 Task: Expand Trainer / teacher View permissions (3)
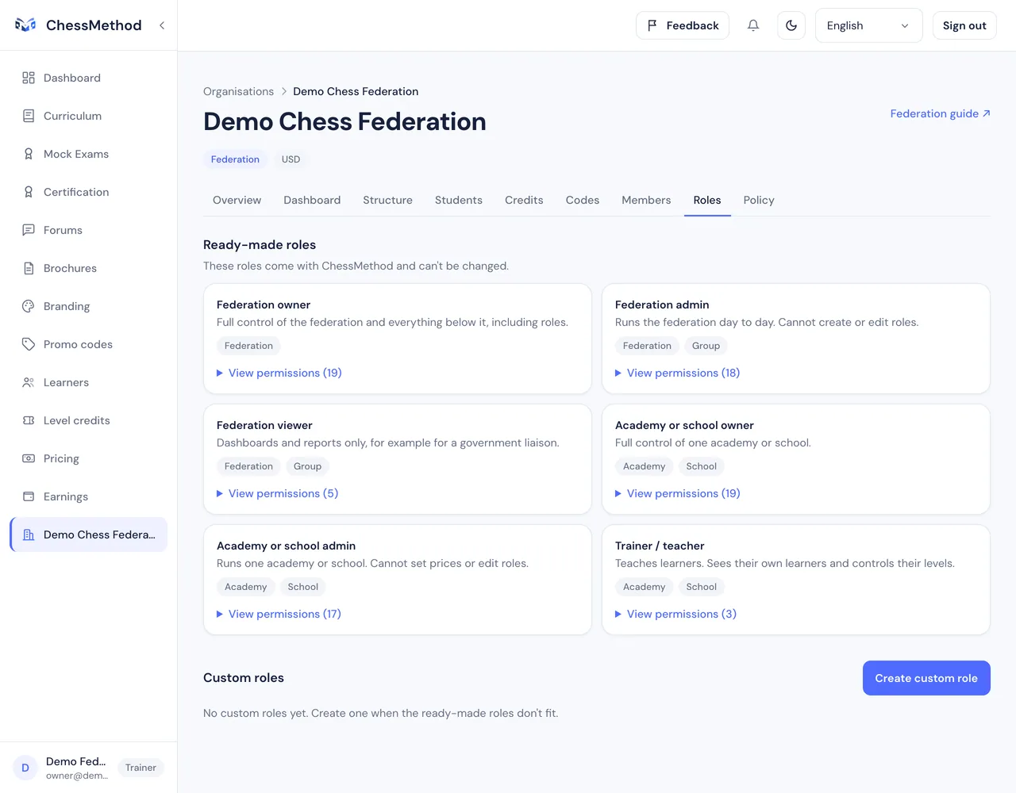(676, 614)
